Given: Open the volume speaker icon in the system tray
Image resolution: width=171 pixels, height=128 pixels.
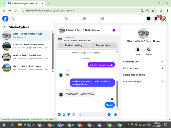Looking at the screenshot, I should pyautogui.click(x=144, y=125).
